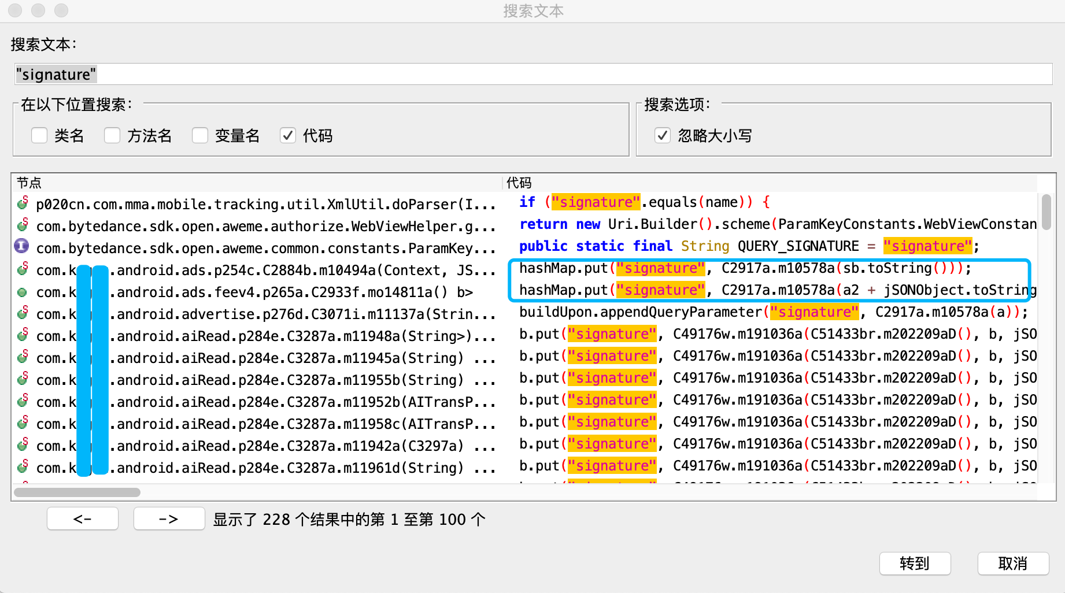Click the 取消 (cancel) button

click(x=1013, y=563)
